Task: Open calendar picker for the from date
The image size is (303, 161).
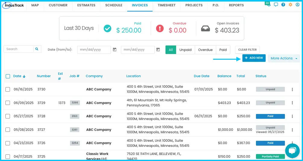Action: pos(115,50)
